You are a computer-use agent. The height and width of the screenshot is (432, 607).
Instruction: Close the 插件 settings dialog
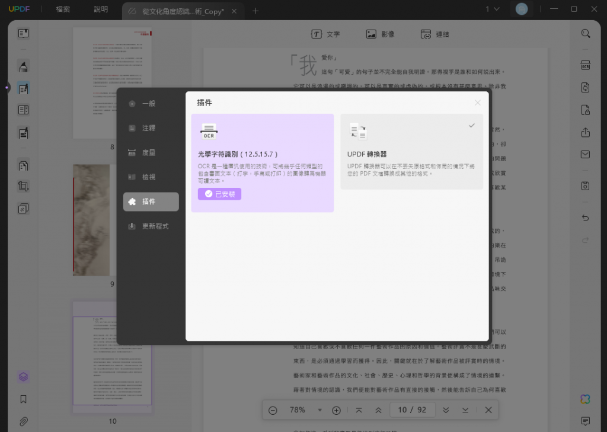click(478, 103)
